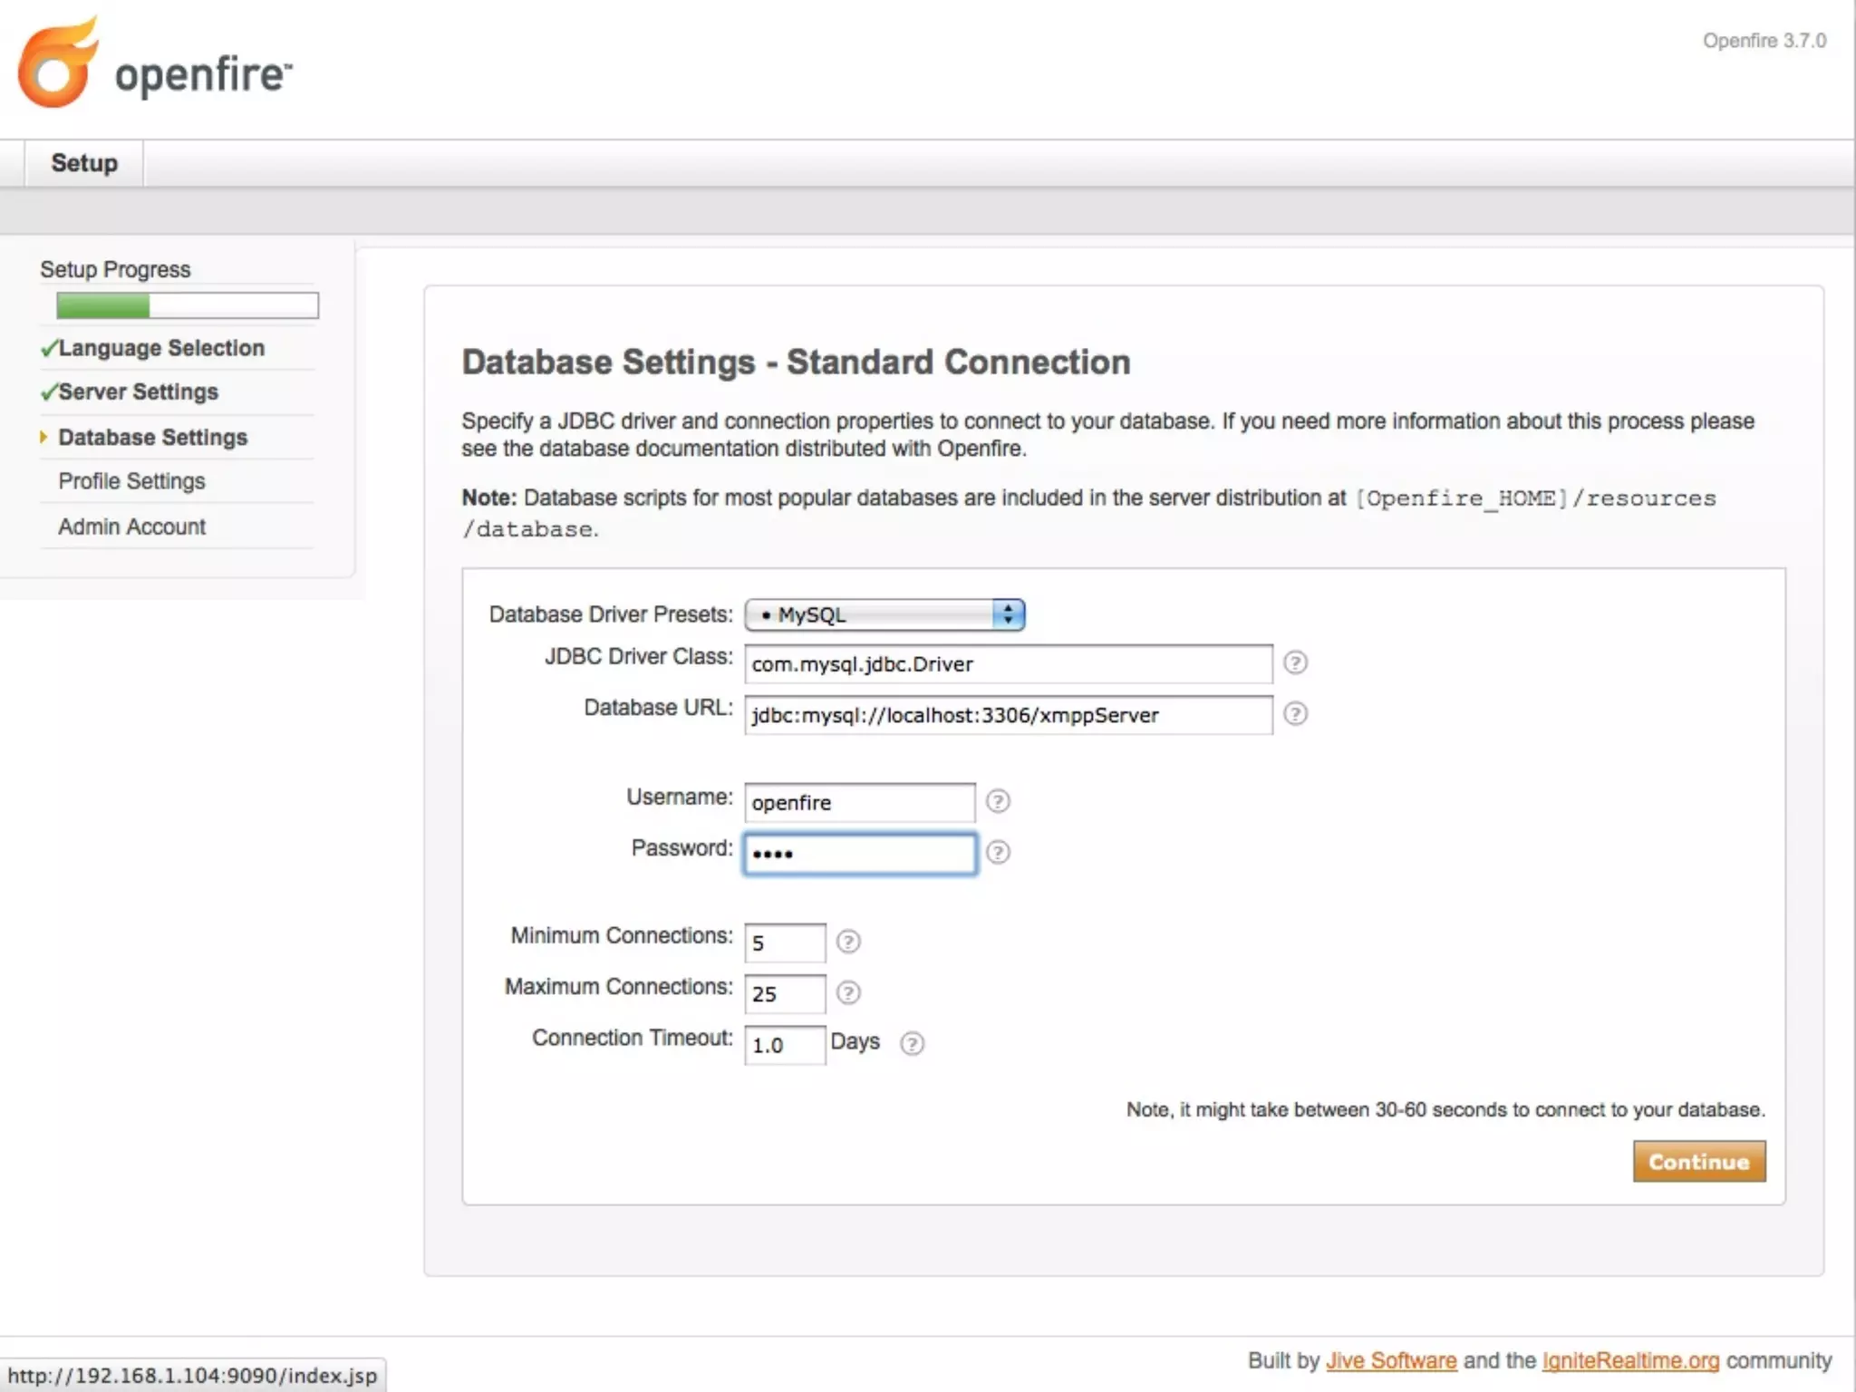Click help icon beside Database URL
Screen dimensions: 1856x1392
(1295, 714)
